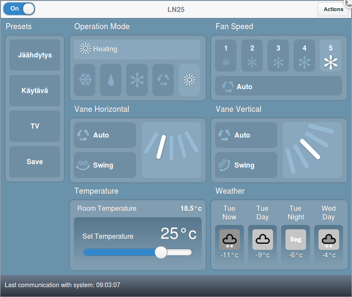352x297 pixels.
Task: Toggle the On/Off power switch
Action: pos(19,9)
